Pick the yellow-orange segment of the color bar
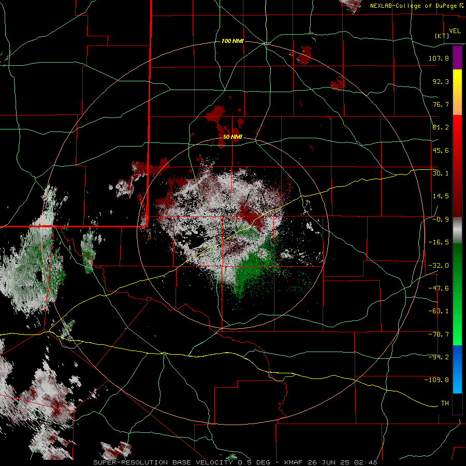The height and width of the screenshot is (466, 466). point(457,92)
